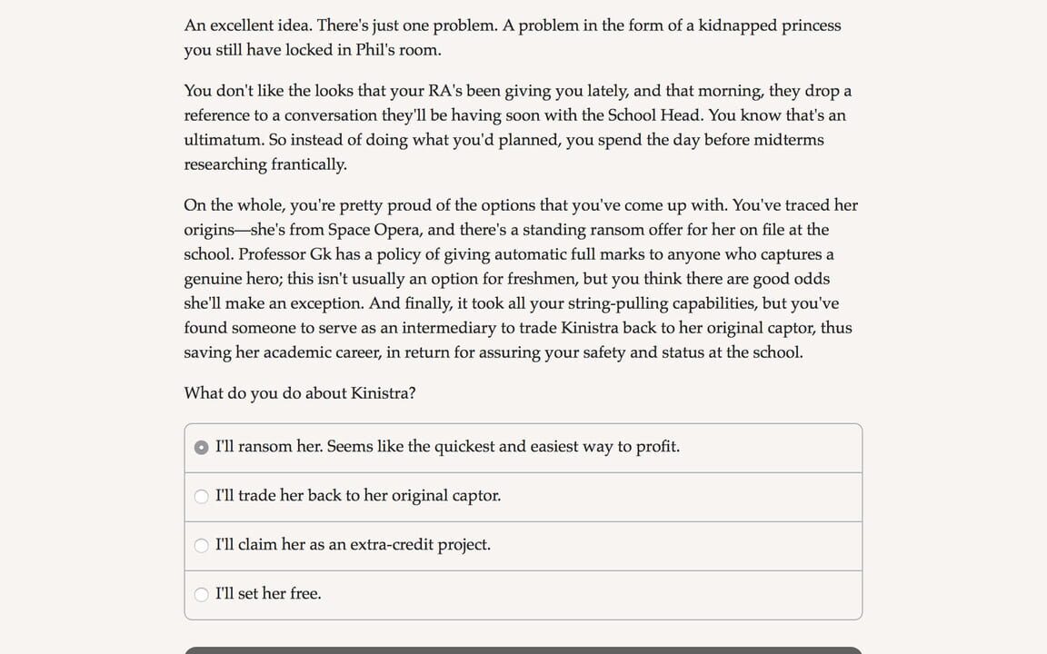Click the paragraph about Phil's room
The width and height of the screenshot is (1047, 654).
[512, 37]
